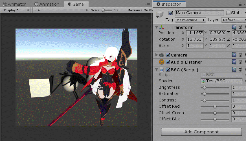Image resolution: width=246 pixels, height=141 pixels.
Task: Select the Game tab
Action: click(x=76, y=4)
